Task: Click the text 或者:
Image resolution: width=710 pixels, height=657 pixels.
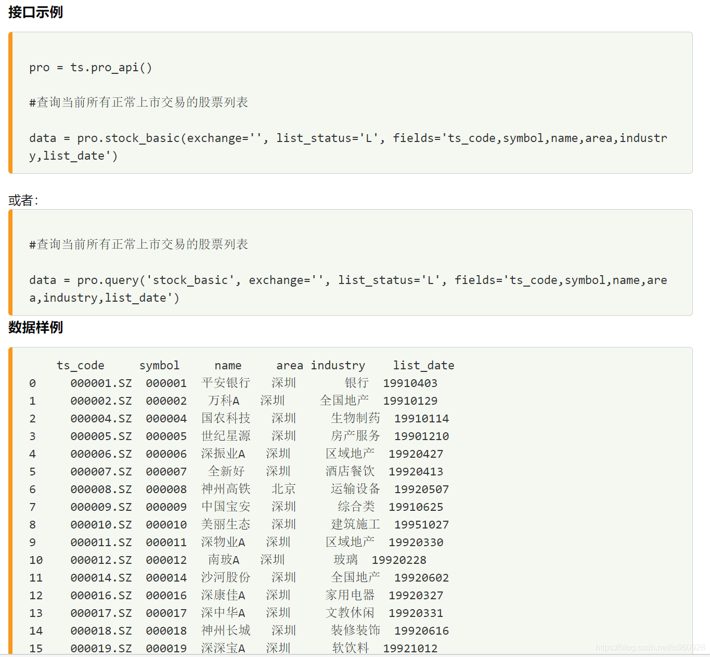Action: (23, 200)
